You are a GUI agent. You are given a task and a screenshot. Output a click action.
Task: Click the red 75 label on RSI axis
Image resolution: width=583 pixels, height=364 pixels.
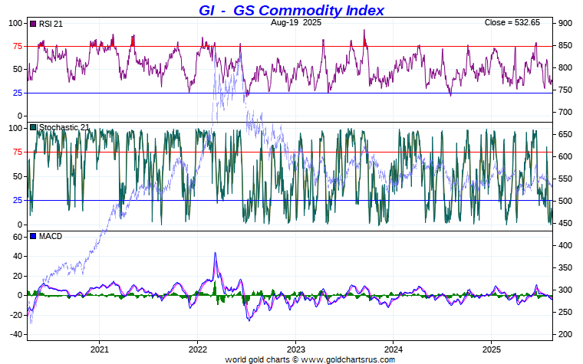[x=18, y=47]
